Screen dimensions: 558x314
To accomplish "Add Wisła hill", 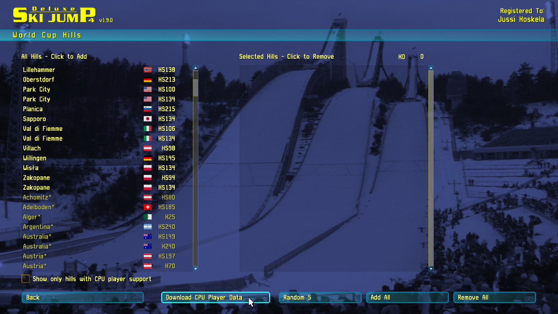I will [99, 168].
